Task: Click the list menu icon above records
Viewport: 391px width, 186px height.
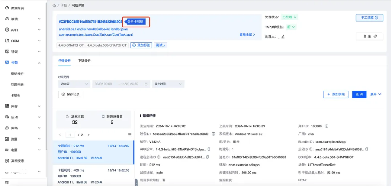Action: tap(130, 135)
